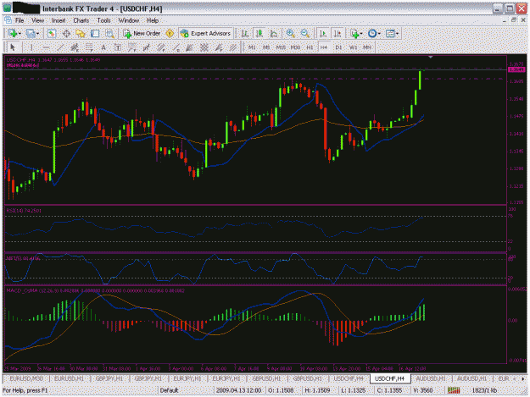This screenshot has width=530, height=397.
Task: Expand the indicators list dropdown arrow
Action: (x=361, y=33)
